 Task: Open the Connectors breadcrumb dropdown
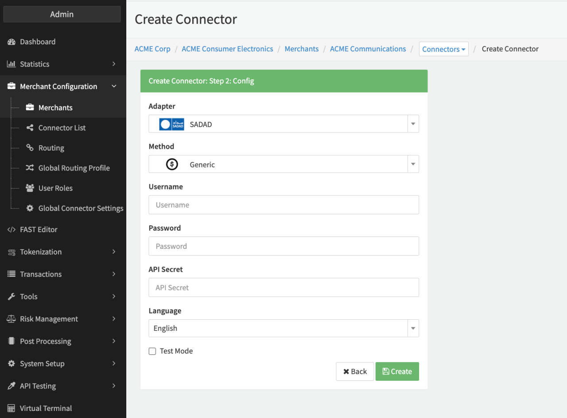(x=443, y=49)
